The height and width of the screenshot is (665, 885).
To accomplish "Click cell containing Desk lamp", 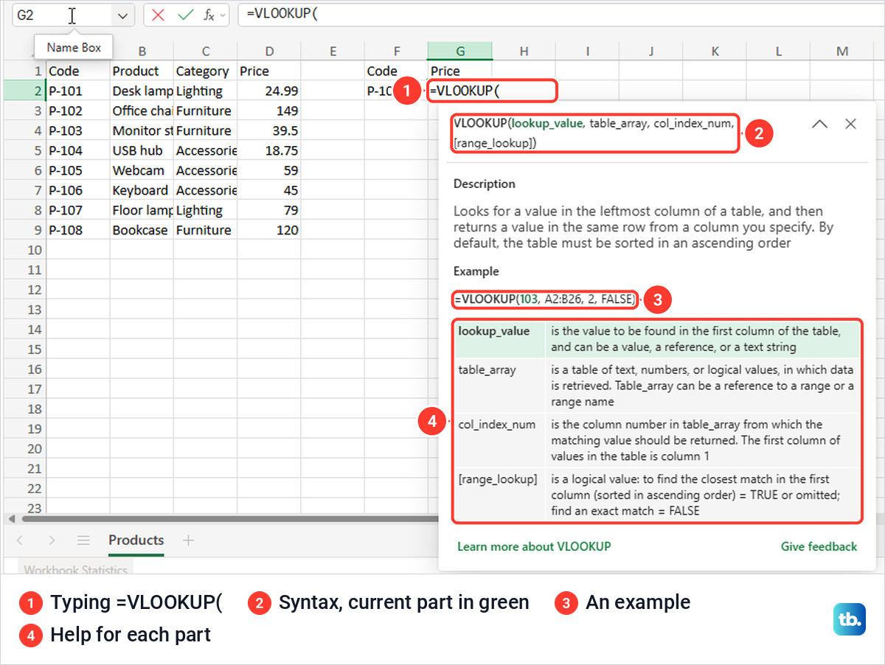I will point(142,91).
